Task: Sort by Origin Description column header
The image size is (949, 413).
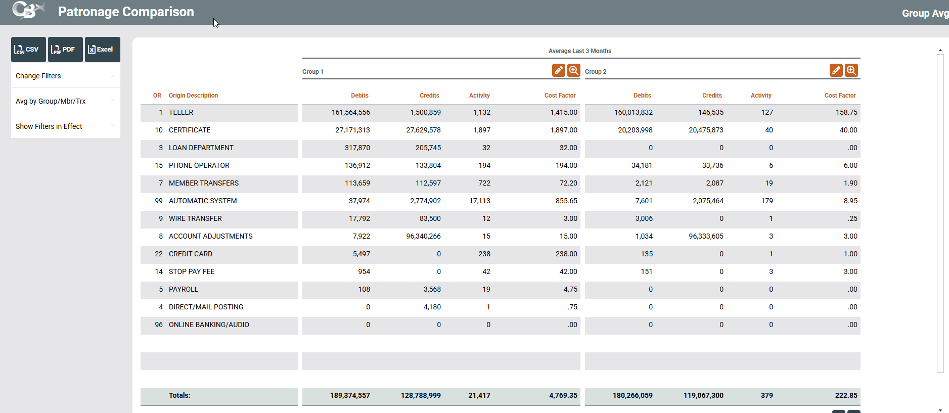Action: point(193,96)
